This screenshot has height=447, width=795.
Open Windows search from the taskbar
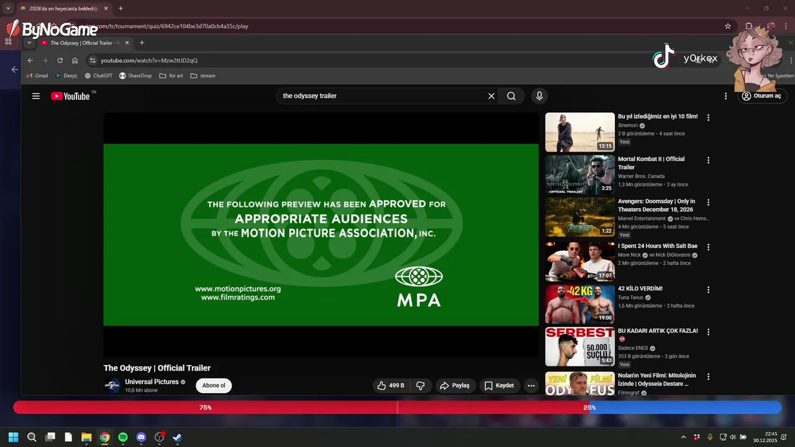click(32, 437)
